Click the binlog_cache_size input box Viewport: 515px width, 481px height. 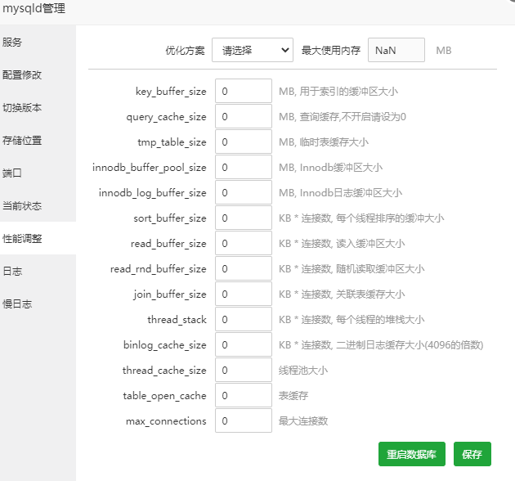244,344
